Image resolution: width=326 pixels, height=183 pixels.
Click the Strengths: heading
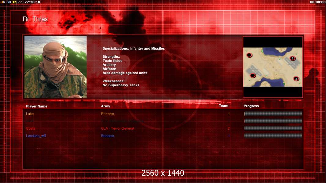[111, 57]
